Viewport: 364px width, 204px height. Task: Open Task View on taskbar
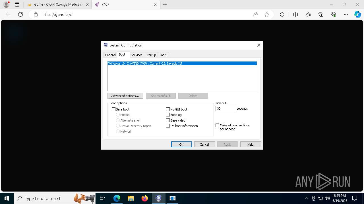[x=103, y=198]
